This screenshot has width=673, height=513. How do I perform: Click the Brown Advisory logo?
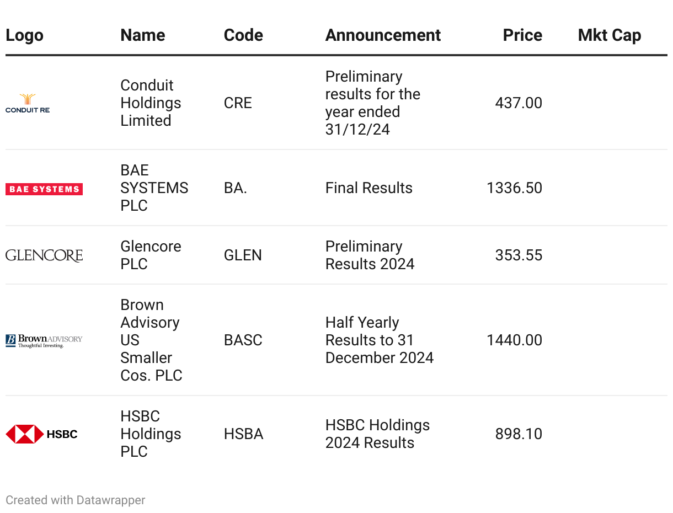44,340
